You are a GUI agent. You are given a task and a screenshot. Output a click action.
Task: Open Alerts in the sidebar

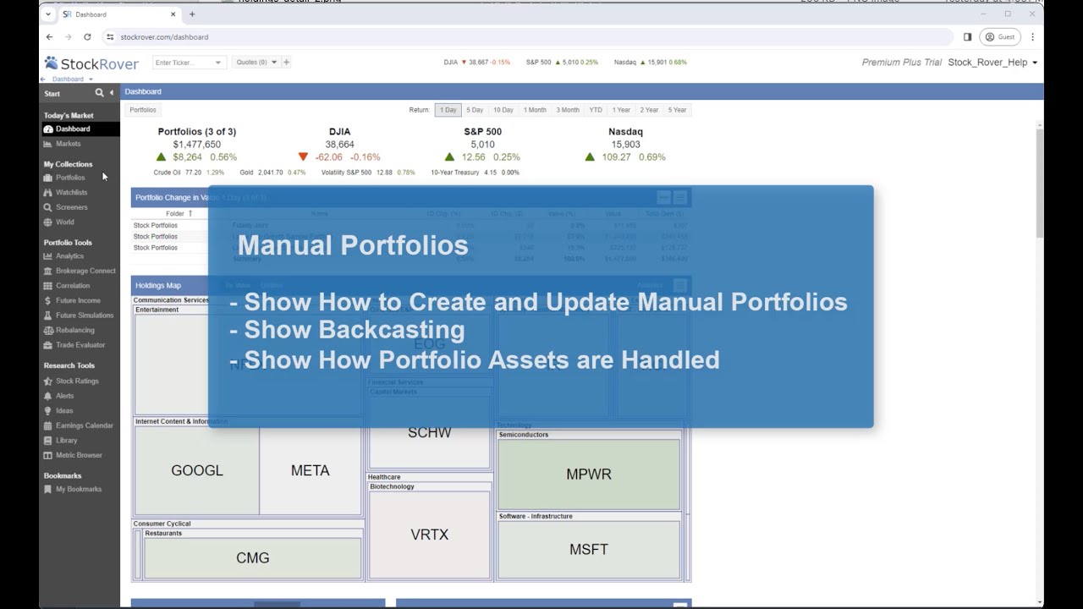[x=64, y=396]
